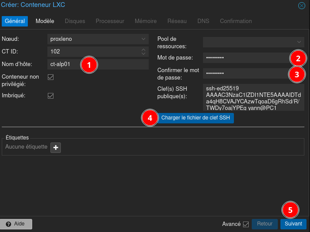The width and height of the screenshot is (310, 232).
Task: Close the Créer: Conteneur LXC dialog
Action: click(301, 6)
